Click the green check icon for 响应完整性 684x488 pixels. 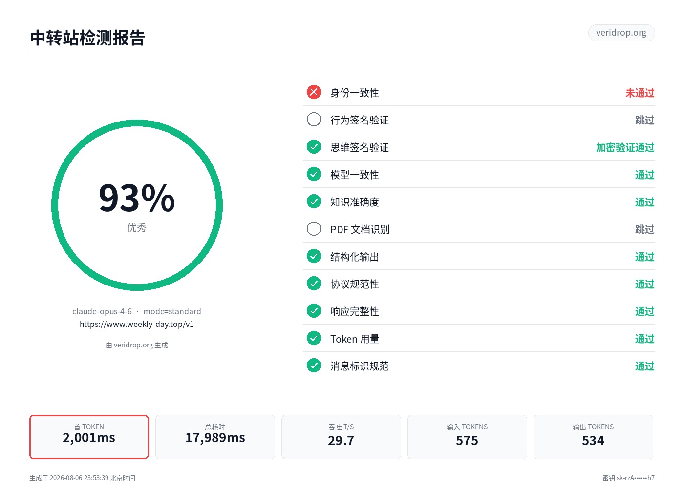click(314, 311)
